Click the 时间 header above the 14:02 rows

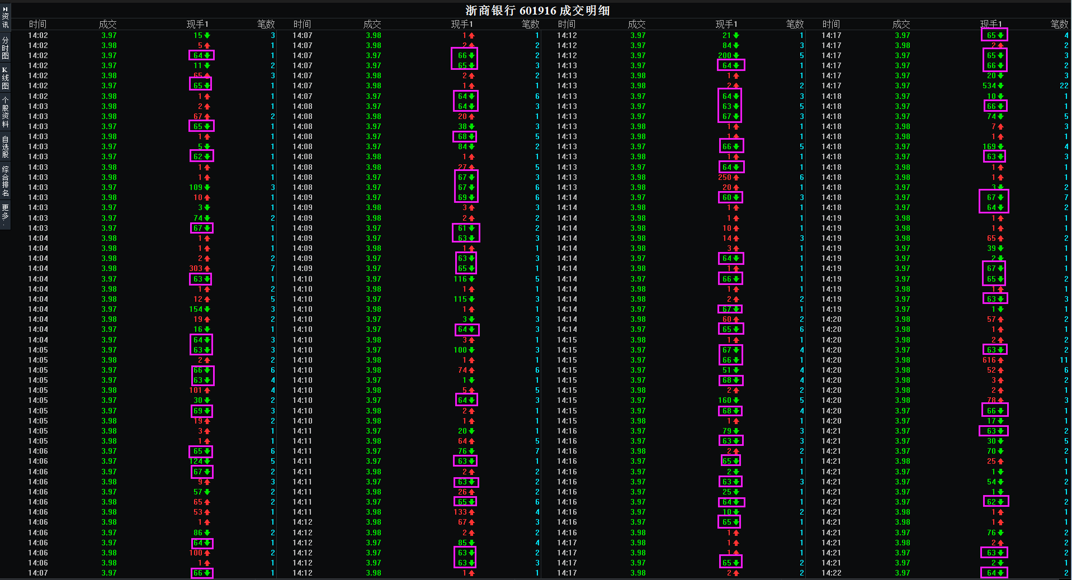37,24
